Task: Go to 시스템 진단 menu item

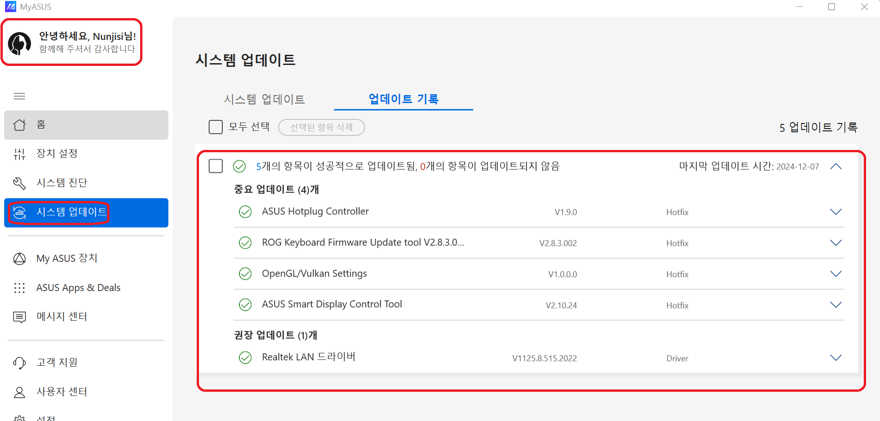Action: pos(86,183)
